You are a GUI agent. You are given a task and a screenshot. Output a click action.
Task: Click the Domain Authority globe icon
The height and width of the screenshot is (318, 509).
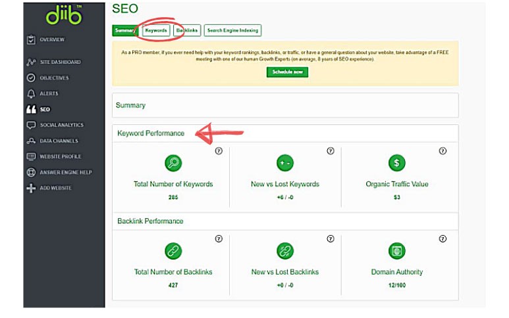point(396,251)
